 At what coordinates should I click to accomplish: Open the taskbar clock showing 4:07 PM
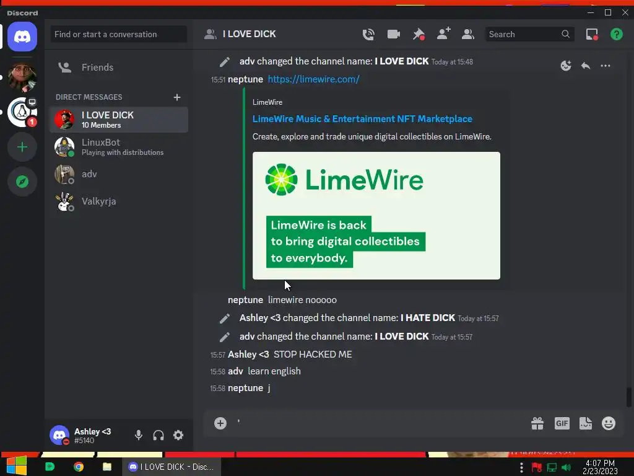click(600, 467)
